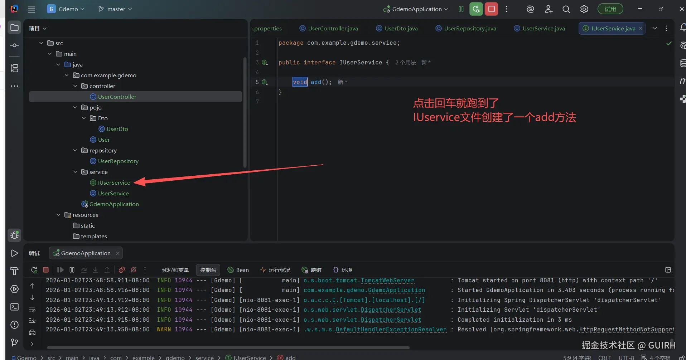Open the code with me user icon
Screen dimensions: 686x360
click(549, 9)
